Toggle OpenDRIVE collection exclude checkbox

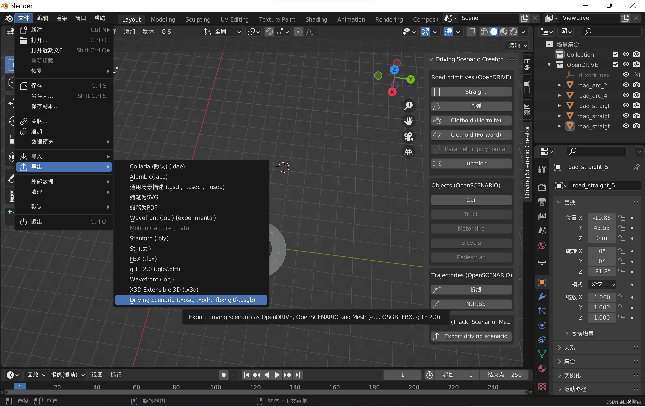(x=616, y=64)
